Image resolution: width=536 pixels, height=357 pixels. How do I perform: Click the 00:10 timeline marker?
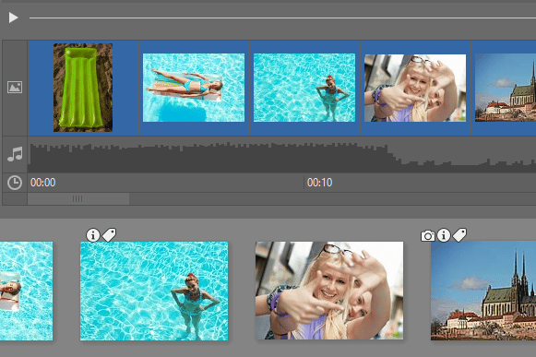[x=319, y=183]
